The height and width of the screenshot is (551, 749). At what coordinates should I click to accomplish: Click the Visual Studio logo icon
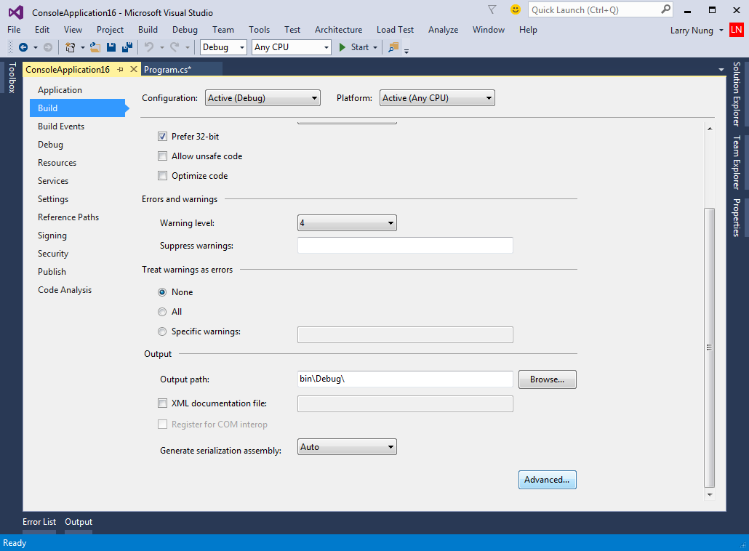click(16, 12)
